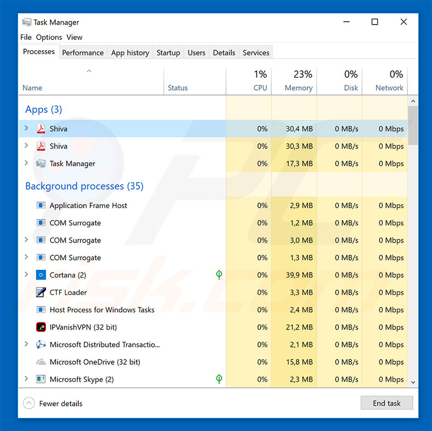Click the 21,2 MB memory value for IPVanishVPN
432x431 pixels.
coord(299,327)
